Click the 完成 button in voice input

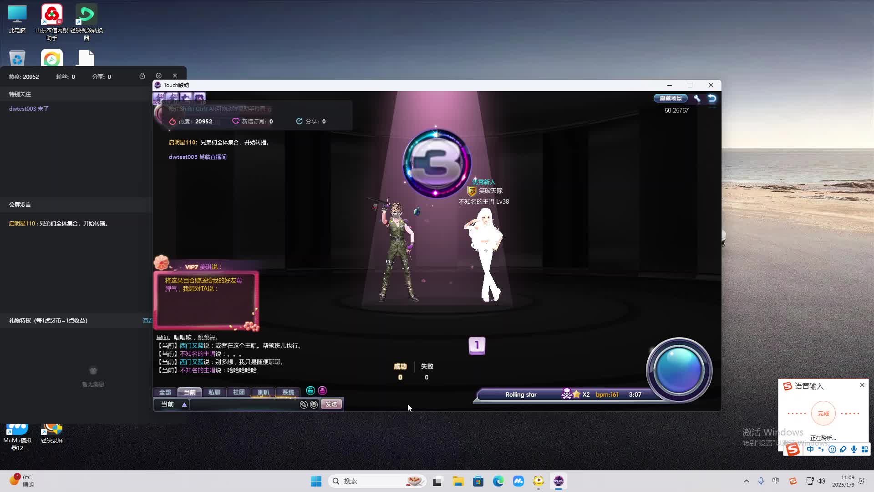[823, 414]
